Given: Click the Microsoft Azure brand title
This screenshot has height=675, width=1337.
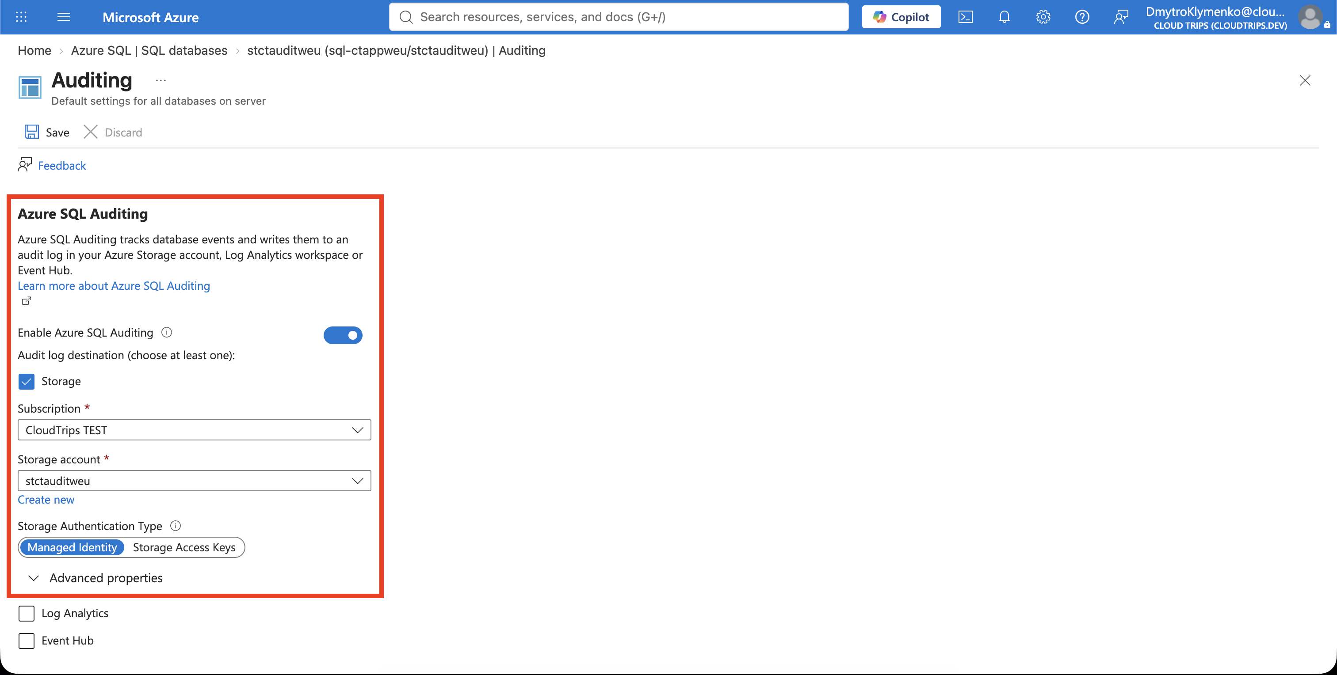Looking at the screenshot, I should point(150,17).
